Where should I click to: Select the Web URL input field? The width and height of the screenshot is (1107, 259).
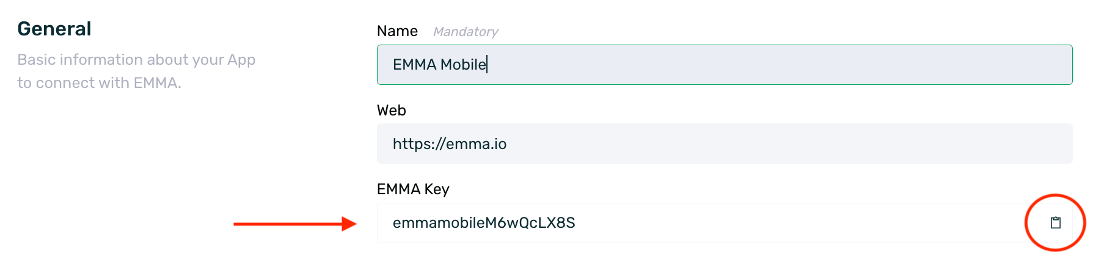725,144
